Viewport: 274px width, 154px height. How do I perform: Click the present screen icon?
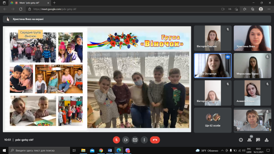pos(135,140)
